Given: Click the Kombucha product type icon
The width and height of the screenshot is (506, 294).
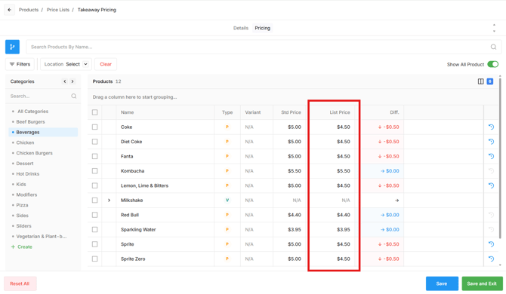Looking at the screenshot, I should click(x=227, y=170).
